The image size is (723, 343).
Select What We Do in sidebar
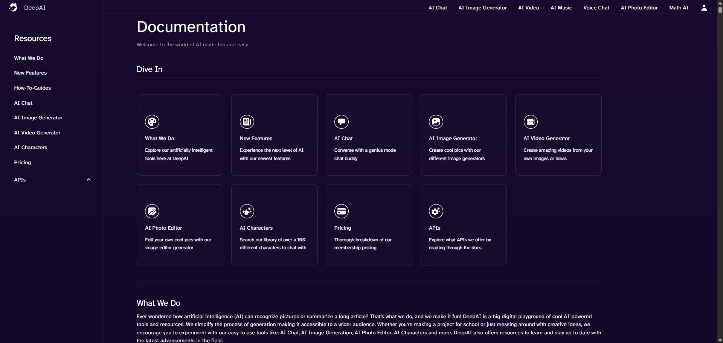tap(29, 58)
